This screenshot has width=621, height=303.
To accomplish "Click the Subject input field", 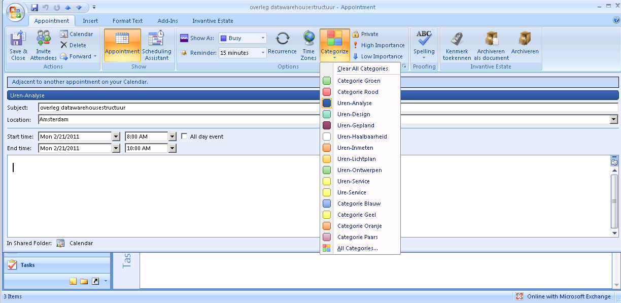I will click(x=328, y=108).
